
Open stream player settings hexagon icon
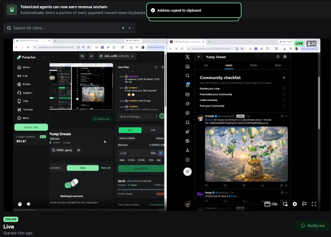click(x=295, y=204)
